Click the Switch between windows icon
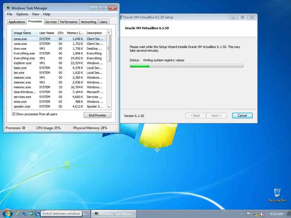Viewport: 291px width, 218px height. [38, 214]
